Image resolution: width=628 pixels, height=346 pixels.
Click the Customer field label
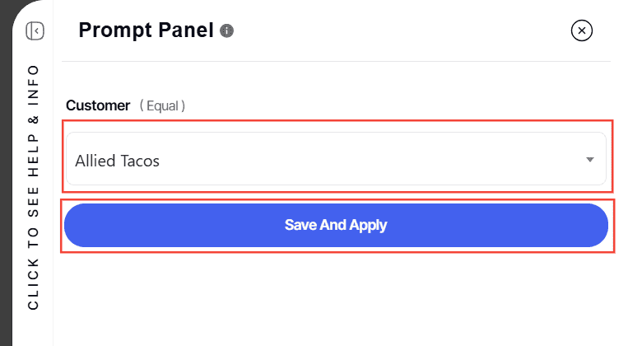[98, 105]
